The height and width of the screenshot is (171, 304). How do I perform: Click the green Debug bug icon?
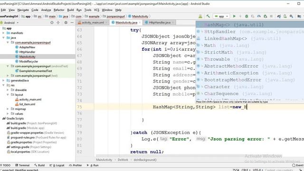coord(247,16)
